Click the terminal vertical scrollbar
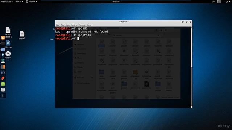The image size is (232, 130). point(192,67)
